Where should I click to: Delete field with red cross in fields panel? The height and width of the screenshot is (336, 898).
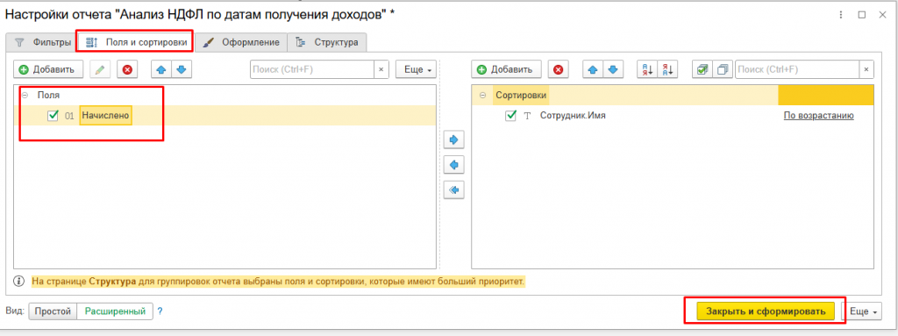(128, 69)
